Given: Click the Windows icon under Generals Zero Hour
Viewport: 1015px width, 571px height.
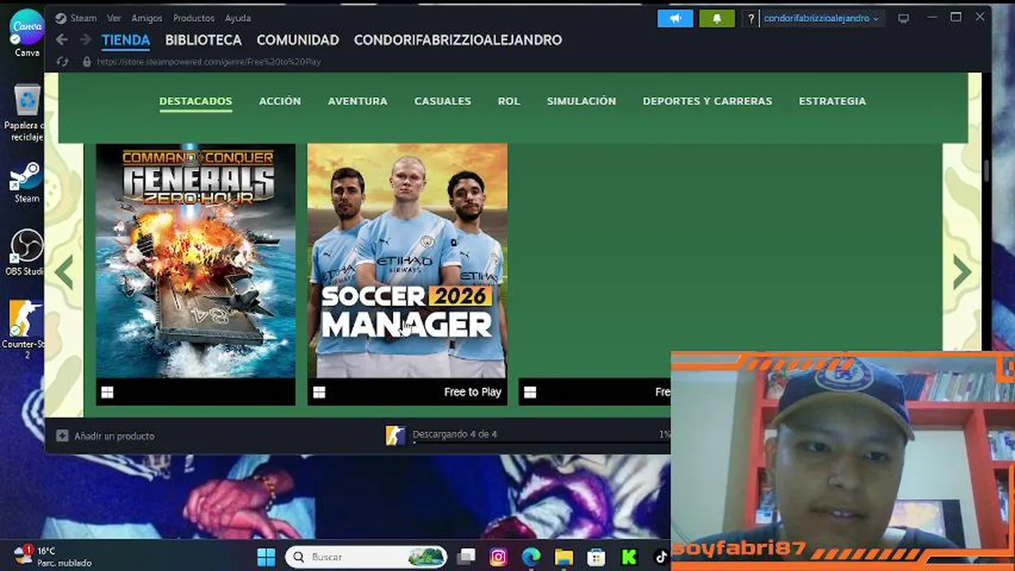Looking at the screenshot, I should click(107, 392).
